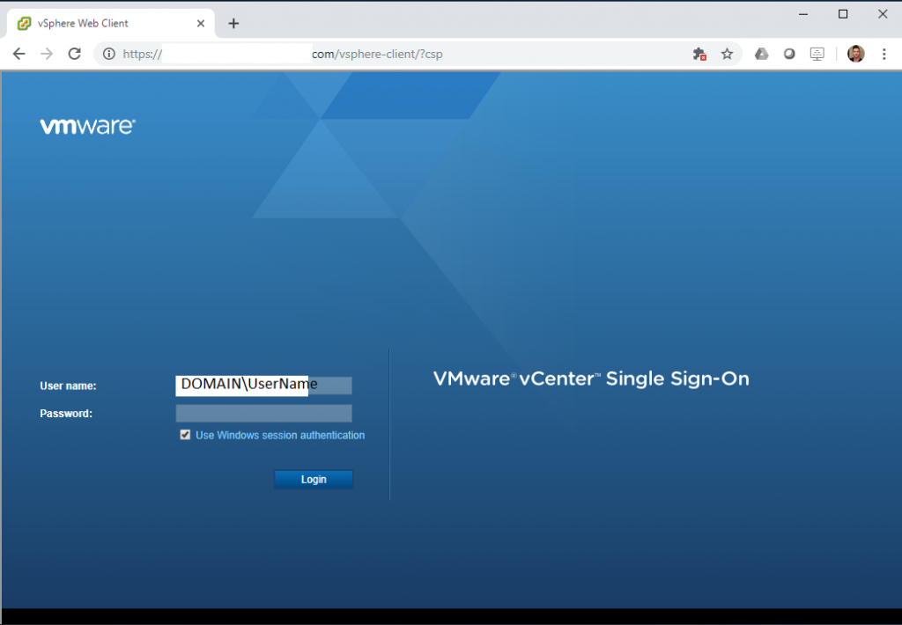
Task: Click the VMware logo
Action: pos(87,127)
